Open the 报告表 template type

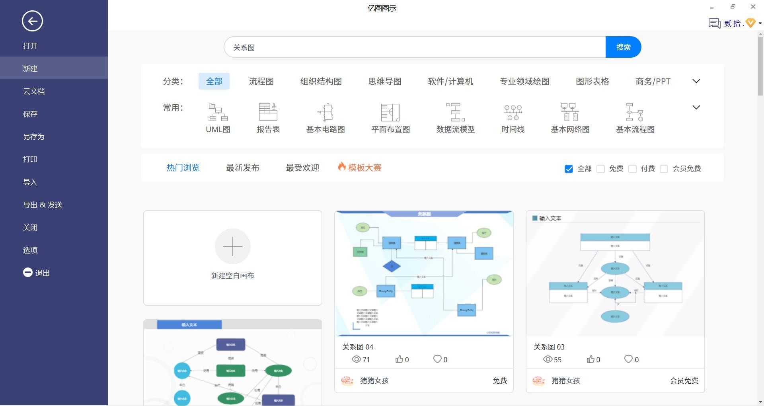[268, 112]
